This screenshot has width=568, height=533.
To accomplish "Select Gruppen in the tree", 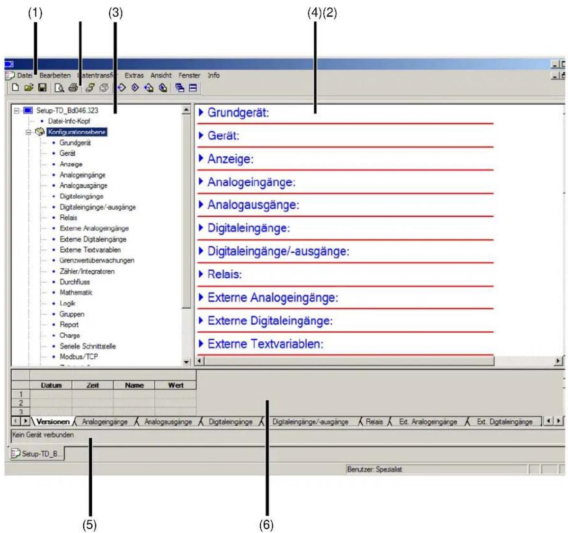I will pos(72,314).
